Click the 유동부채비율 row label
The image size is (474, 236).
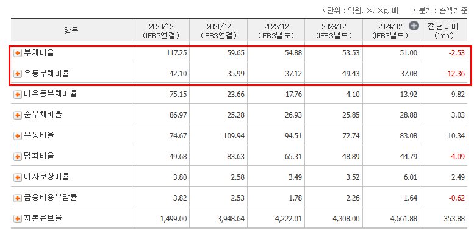coord(46,73)
